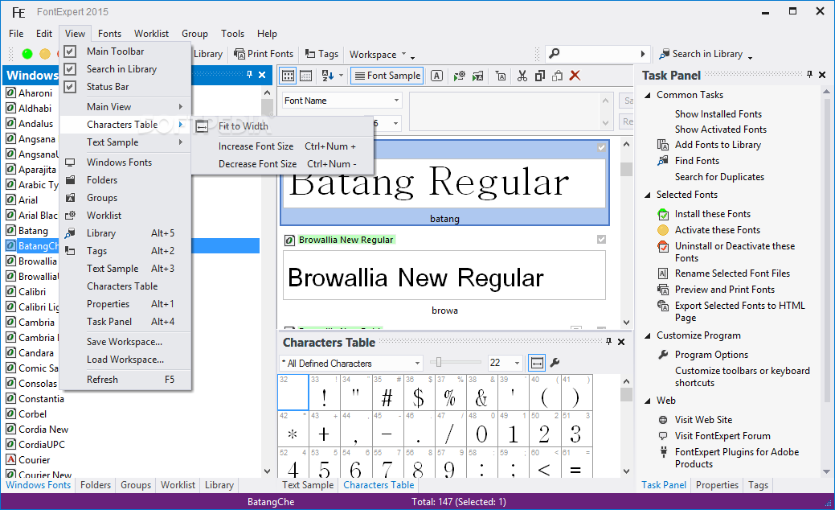835x510 pixels.
Task: Click the Tags toolbar button
Action: click(321, 54)
